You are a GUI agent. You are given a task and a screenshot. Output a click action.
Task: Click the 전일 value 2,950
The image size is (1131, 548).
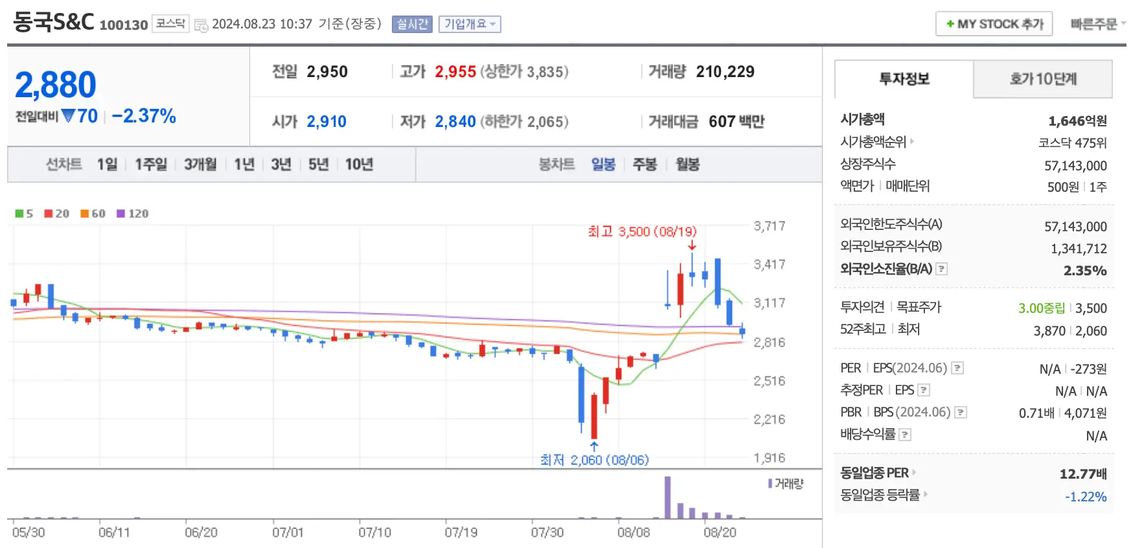point(327,72)
